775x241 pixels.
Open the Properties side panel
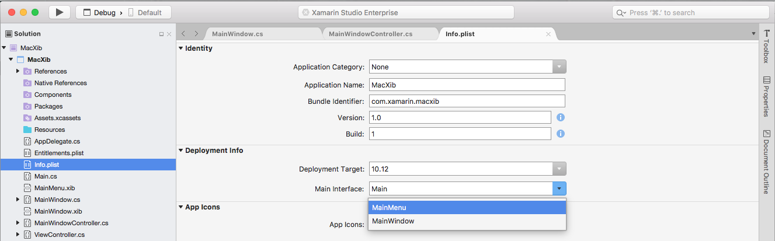point(766,97)
